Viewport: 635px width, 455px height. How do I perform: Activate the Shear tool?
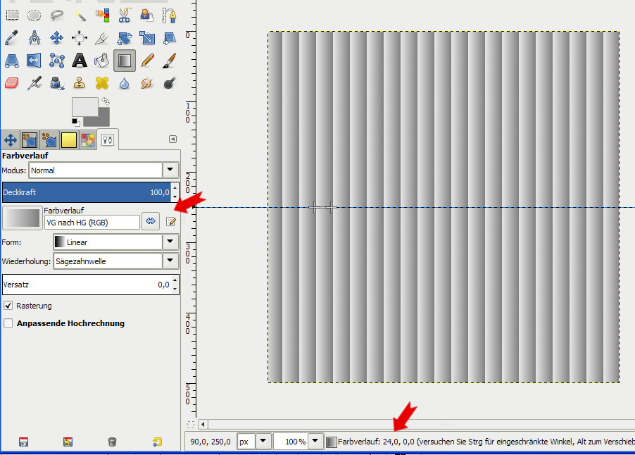[169, 38]
